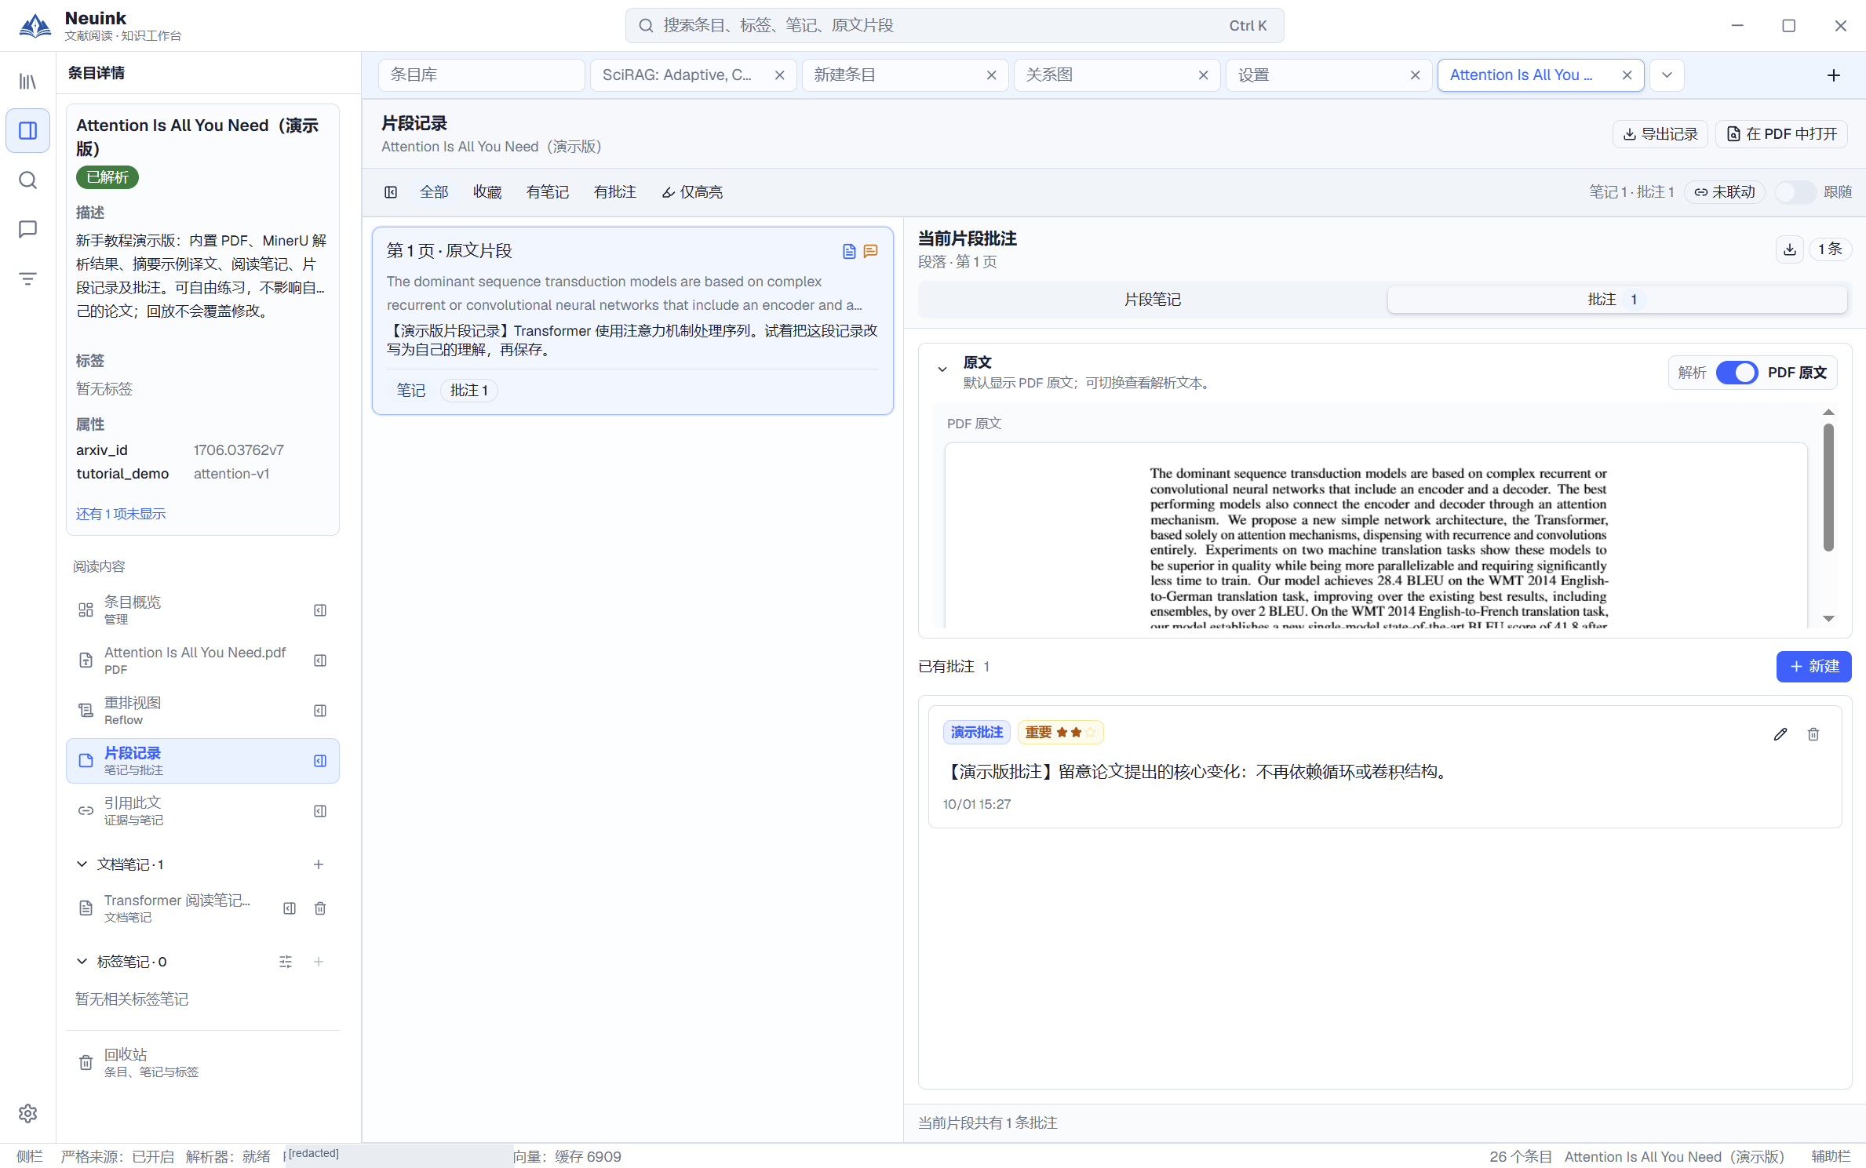1866x1168 pixels.
Task: Expand the tab overflow dropdown chevron
Action: click(1667, 75)
